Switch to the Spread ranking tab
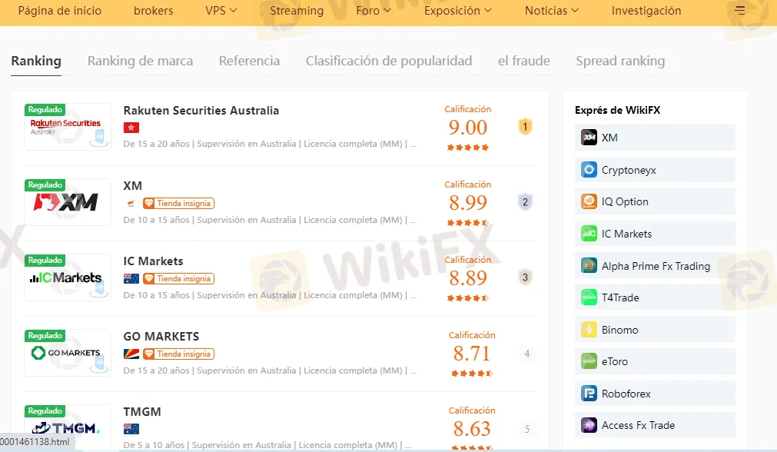 [x=620, y=61]
